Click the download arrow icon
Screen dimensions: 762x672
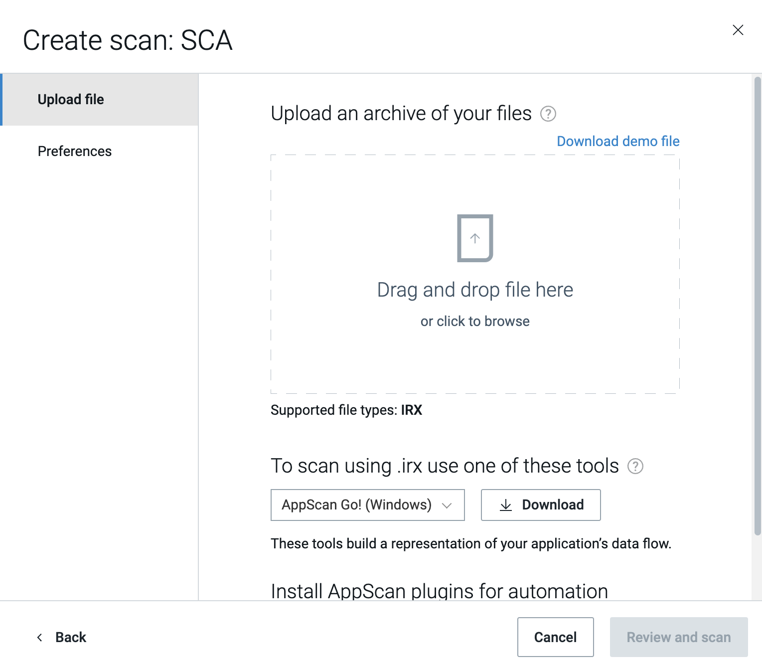[x=506, y=505]
